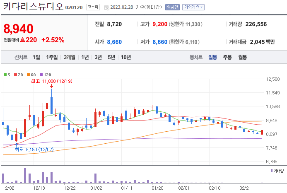Select the 1주일 line chart period
Image resolution: width=287 pixels, height=193 pixels.
pyautogui.click(x=52, y=57)
